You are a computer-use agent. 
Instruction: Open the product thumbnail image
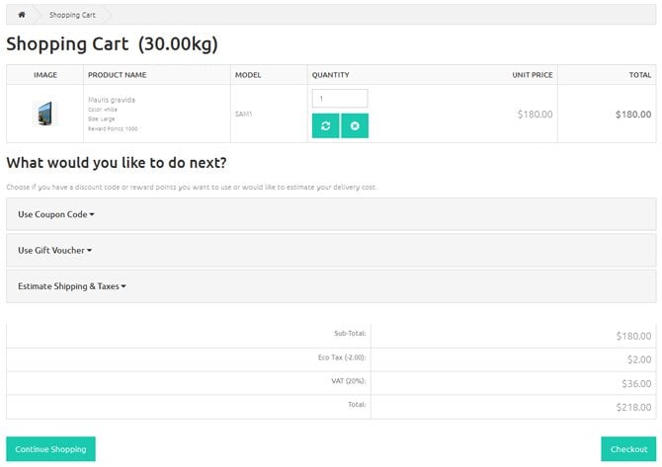pos(45,114)
